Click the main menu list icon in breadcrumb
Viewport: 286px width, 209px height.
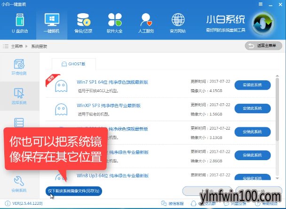(6, 46)
